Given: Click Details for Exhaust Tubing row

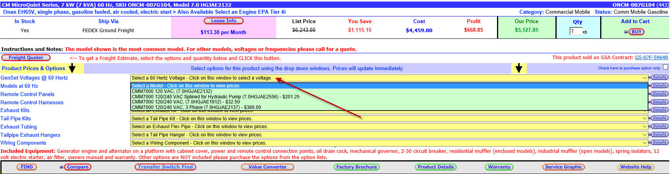Looking at the screenshot, I should [659, 126].
